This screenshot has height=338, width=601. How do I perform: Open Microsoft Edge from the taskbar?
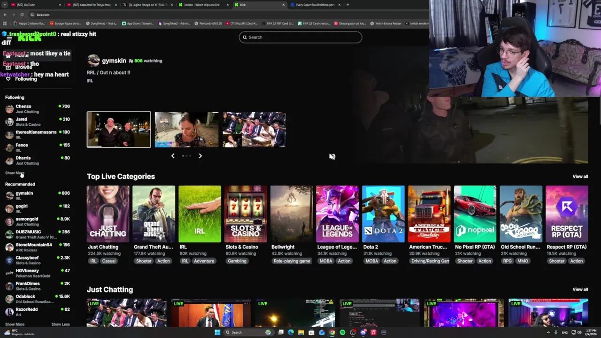[291, 332]
